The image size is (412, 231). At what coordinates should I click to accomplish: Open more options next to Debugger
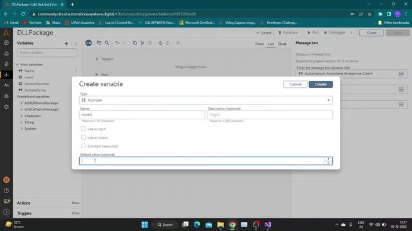[351, 33]
